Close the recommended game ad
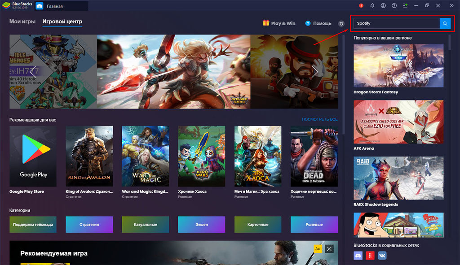This screenshot has width=460, height=265. point(329,249)
